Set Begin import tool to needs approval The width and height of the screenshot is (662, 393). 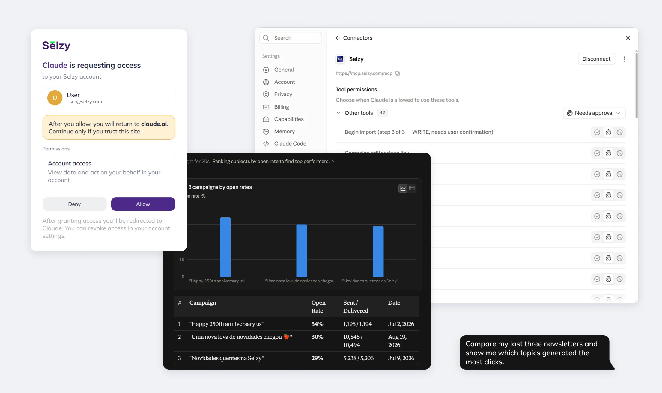pos(608,132)
